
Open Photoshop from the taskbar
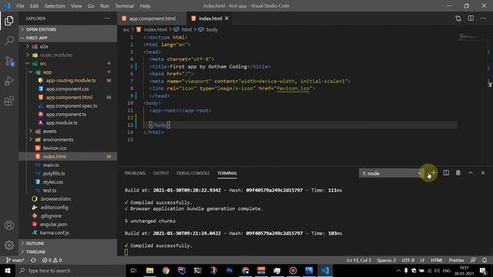click(230, 270)
